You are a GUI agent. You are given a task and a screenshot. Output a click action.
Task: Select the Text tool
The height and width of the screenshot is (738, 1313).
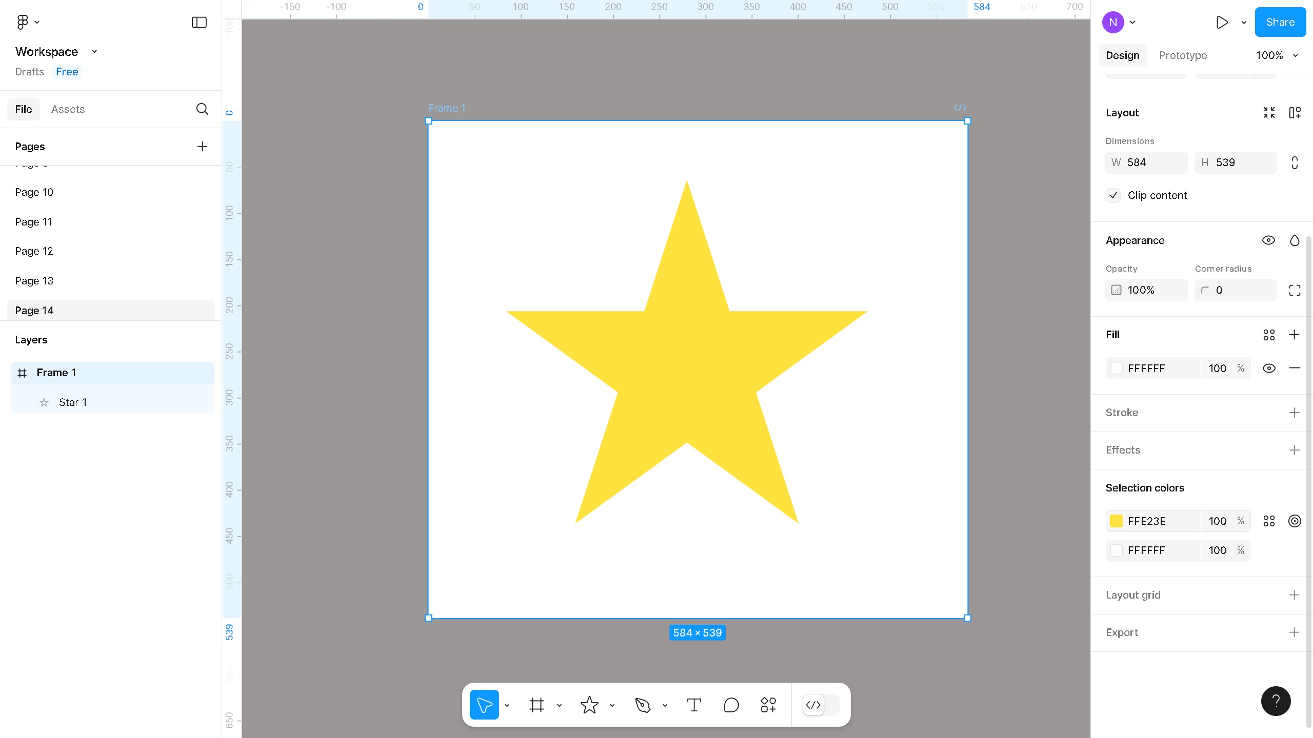694,705
